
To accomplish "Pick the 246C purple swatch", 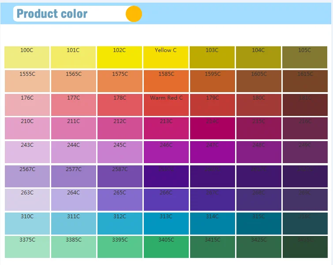I will tap(166, 152).
